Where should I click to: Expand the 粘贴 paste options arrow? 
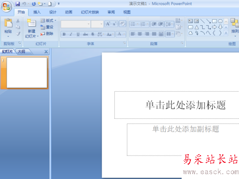click(x=8, y=36)
